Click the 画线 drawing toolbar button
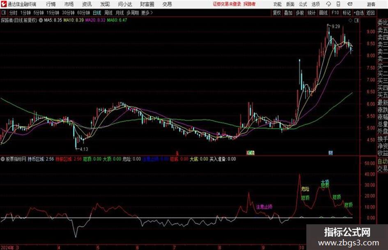The width and height of the screenshot is (388, 250). coord(324,13)
